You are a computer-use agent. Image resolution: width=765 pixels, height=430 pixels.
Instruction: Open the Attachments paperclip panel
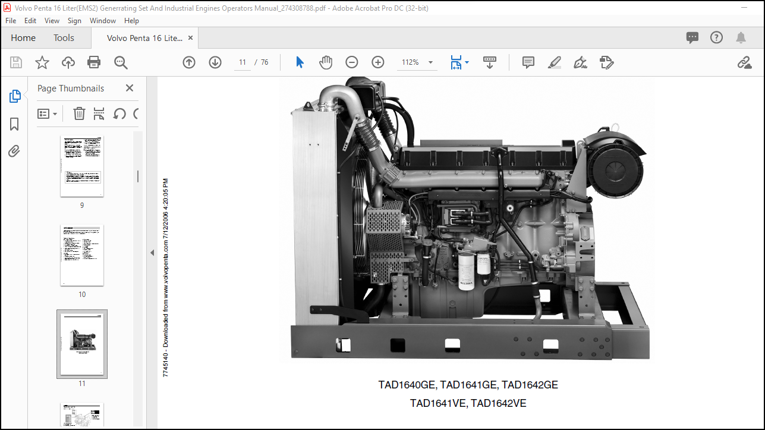14,151
